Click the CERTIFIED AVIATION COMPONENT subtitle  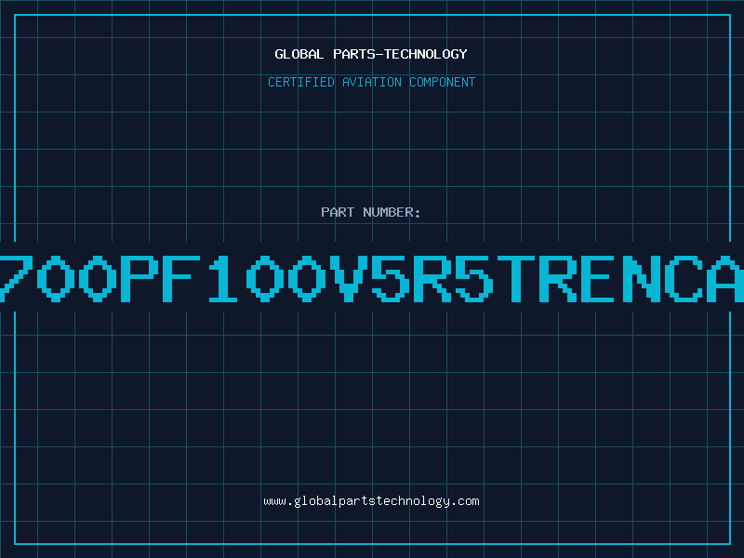pos(371,82)
